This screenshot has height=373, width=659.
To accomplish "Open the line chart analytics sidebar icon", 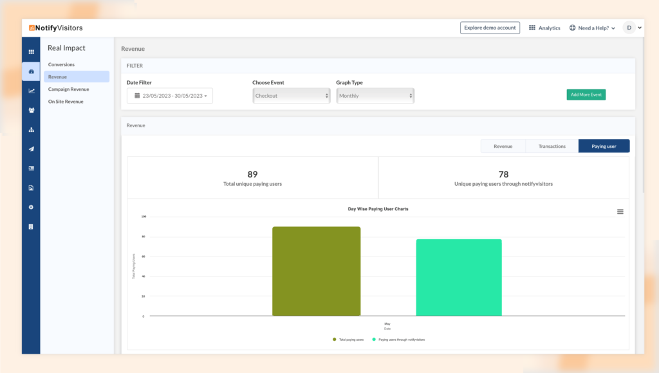I will [31, 91].
